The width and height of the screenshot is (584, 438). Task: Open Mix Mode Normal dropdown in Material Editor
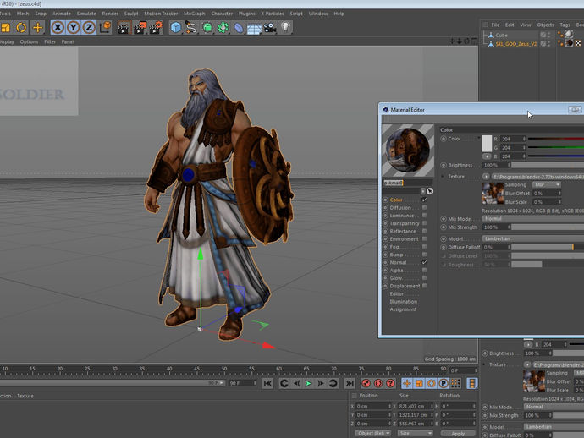(533, 219)
